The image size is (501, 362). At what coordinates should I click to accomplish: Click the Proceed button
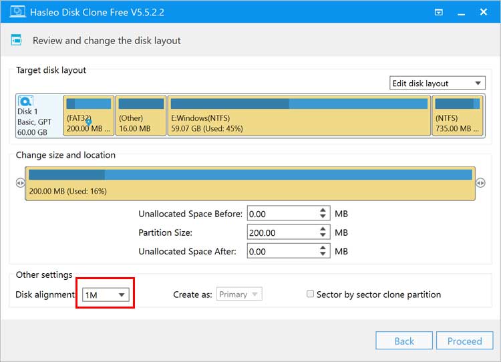tap(464, 341)
